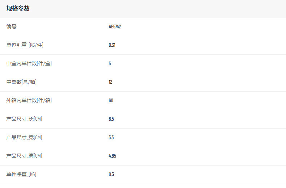This screenshot has height=188, width=286.
Task: Select the net weight value 0.3
Action: (x=111, y=174)
